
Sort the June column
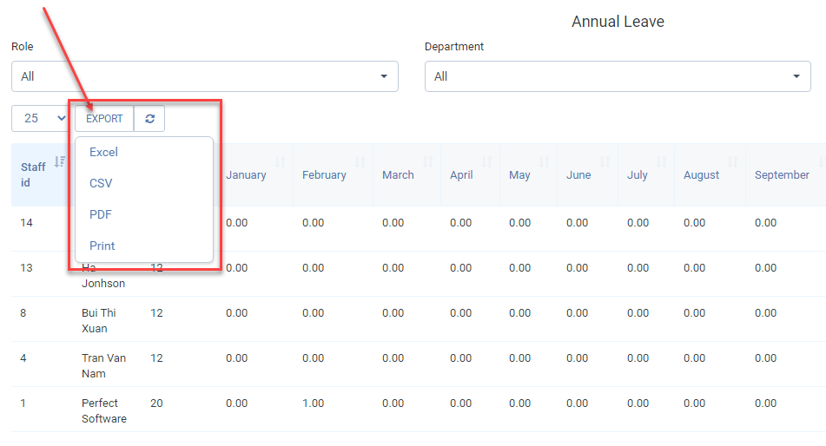[x=605, y=161]
